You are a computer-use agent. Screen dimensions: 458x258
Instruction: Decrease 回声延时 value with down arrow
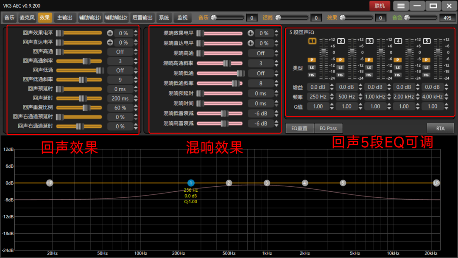pos(136,100)
